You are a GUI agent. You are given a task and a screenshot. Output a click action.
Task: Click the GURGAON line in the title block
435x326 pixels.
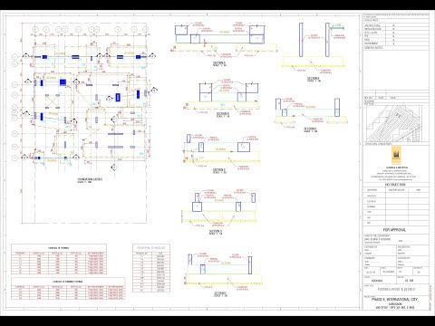(x=394, y=304)
